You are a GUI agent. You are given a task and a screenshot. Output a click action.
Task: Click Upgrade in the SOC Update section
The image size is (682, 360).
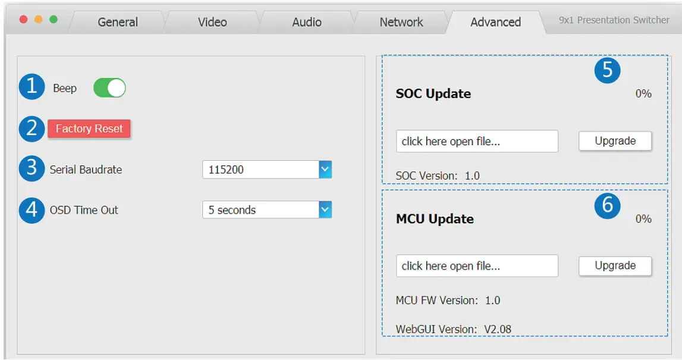click(615, 141)
